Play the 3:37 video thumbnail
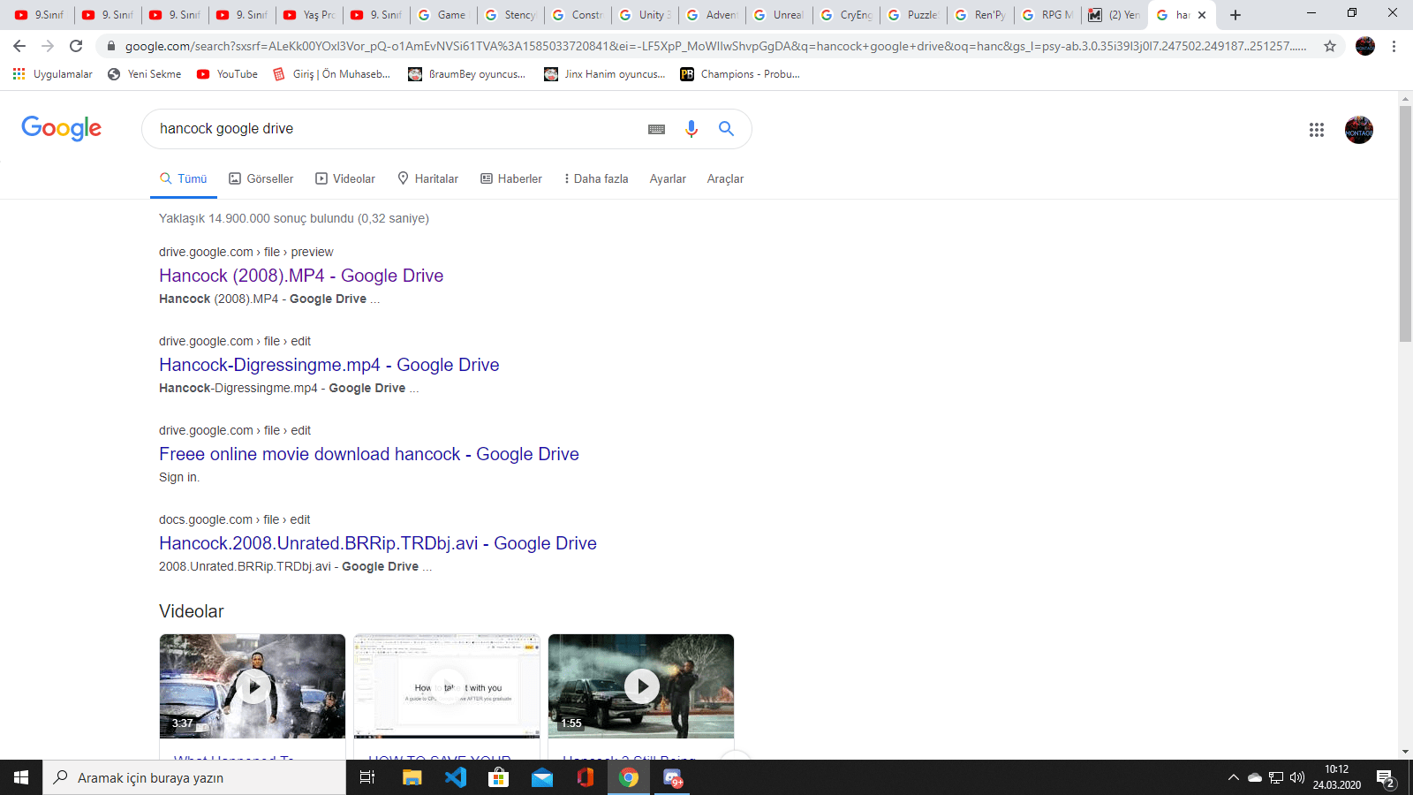1413x795 pixels. (253, 686)
